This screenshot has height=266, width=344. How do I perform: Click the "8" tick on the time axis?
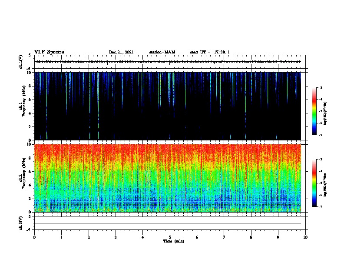click(251, 237)
